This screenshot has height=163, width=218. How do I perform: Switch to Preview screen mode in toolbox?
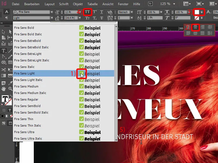tap(10, 123)
